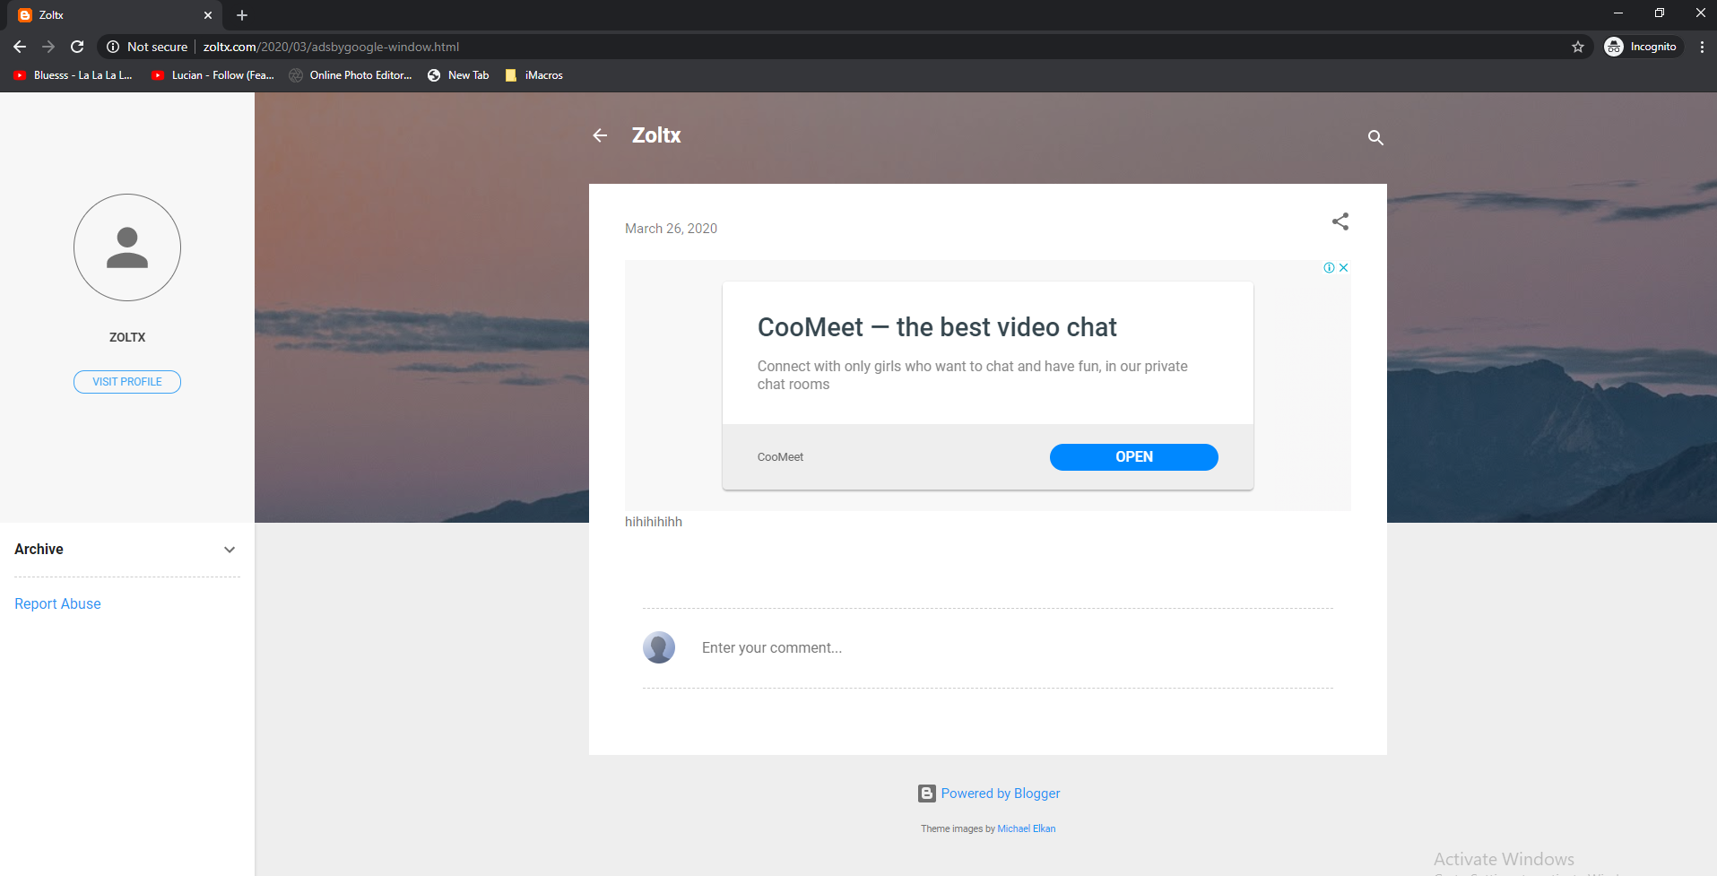Click the blog back arrow beside Zoltx
Screen dimensions: 1717x876
(x=600, y=135)
